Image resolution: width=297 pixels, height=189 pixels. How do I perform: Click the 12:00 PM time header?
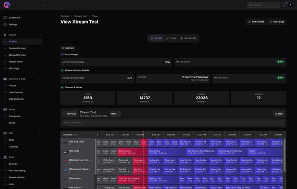coord(201,135)
